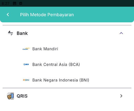The image size is (134, 111).
Task: Click the BCA logo
Action: (x=26, y=64)
